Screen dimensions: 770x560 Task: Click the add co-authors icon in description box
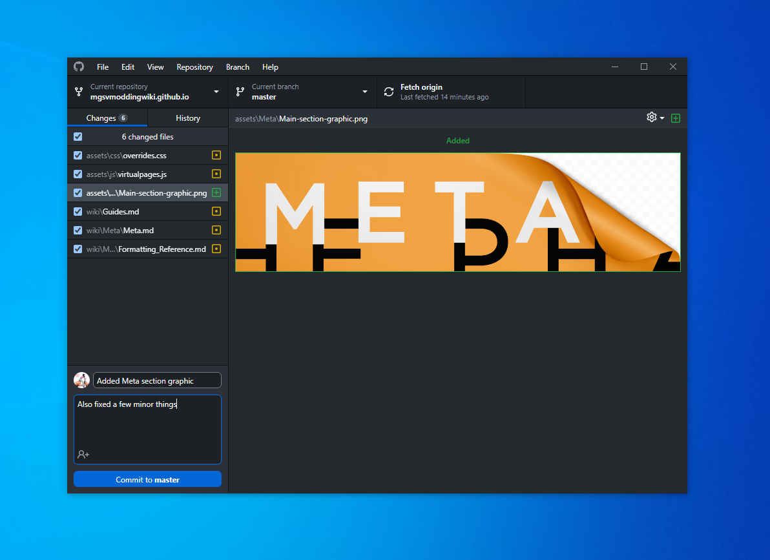coord(83,454)
